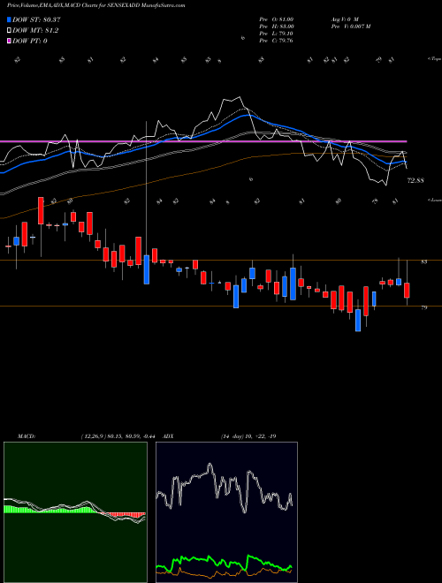Click the last red candle on the right
442x583 pixels.
[x=407, y=291]
